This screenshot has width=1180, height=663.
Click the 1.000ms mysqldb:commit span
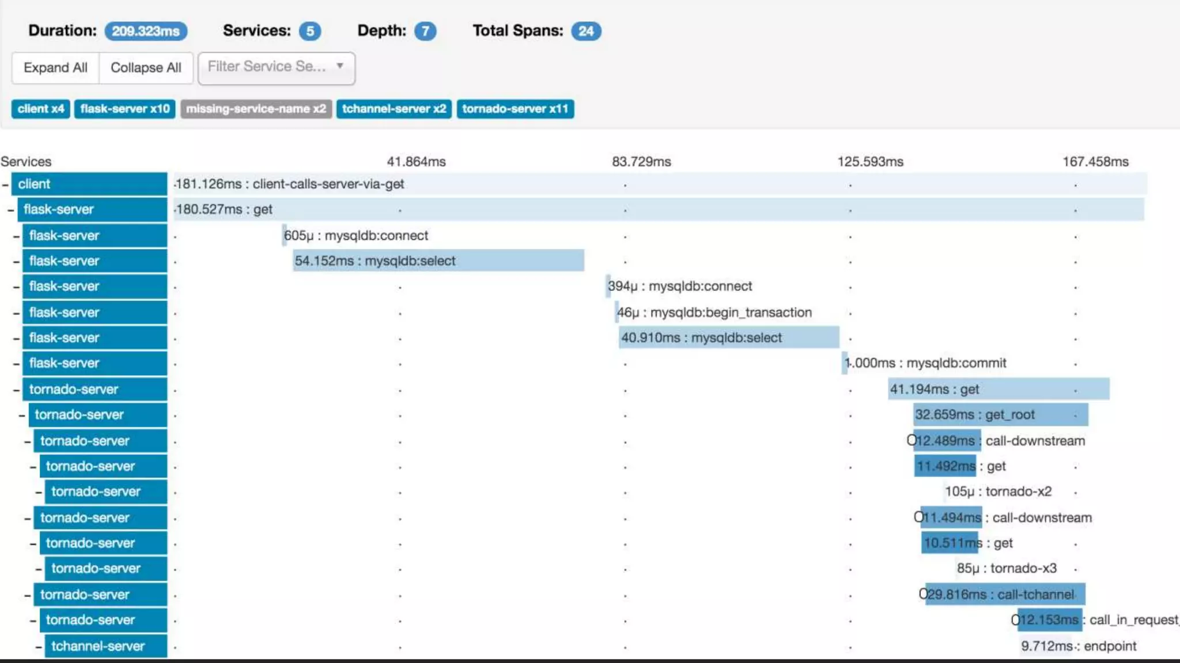coord(845,363)
